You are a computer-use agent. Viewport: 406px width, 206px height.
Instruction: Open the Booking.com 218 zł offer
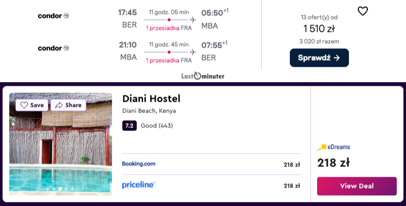[211, 164]
